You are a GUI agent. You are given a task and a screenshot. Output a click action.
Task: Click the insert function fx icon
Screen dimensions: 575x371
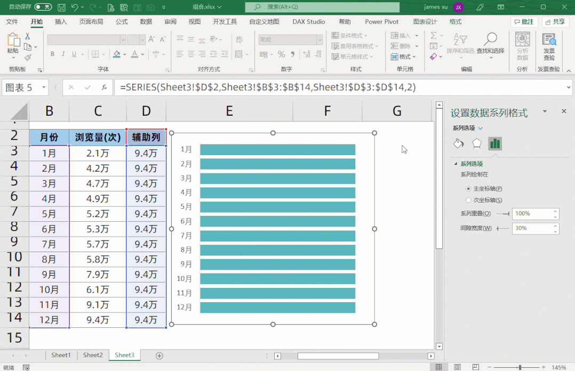pos(104,87)
